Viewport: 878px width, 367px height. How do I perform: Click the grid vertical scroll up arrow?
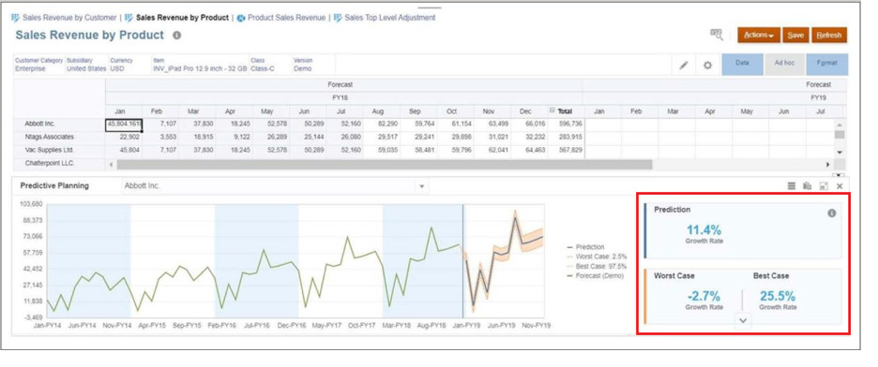tap(840, 125)
